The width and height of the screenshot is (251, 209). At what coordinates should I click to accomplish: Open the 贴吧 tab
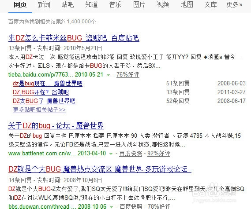(x=67, y=5)
